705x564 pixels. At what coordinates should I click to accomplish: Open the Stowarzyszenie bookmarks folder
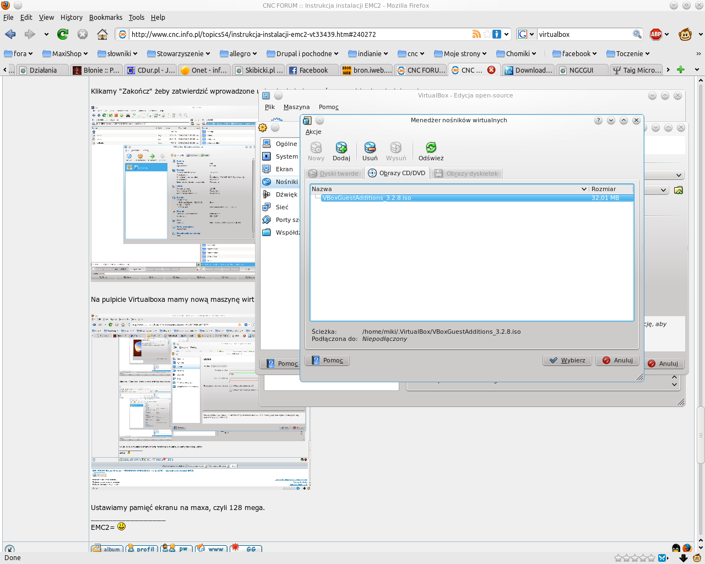pyautogui.click(x=179, y=53)
